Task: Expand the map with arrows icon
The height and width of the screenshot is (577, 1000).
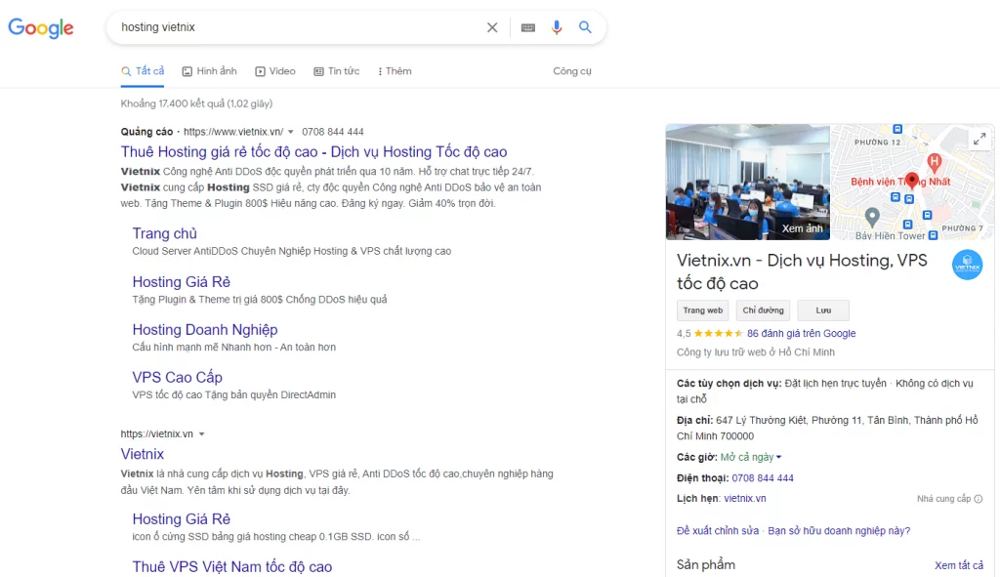Action: pyautogui.click(x=979, y=139)
